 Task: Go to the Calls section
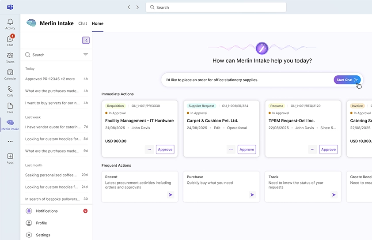point(10,91)
